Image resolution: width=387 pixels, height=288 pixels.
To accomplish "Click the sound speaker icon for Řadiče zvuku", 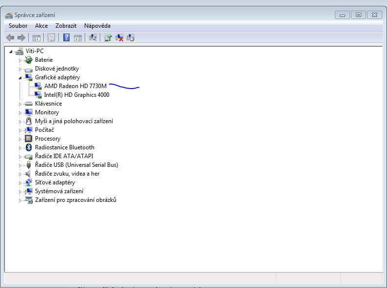I will 28,174.
